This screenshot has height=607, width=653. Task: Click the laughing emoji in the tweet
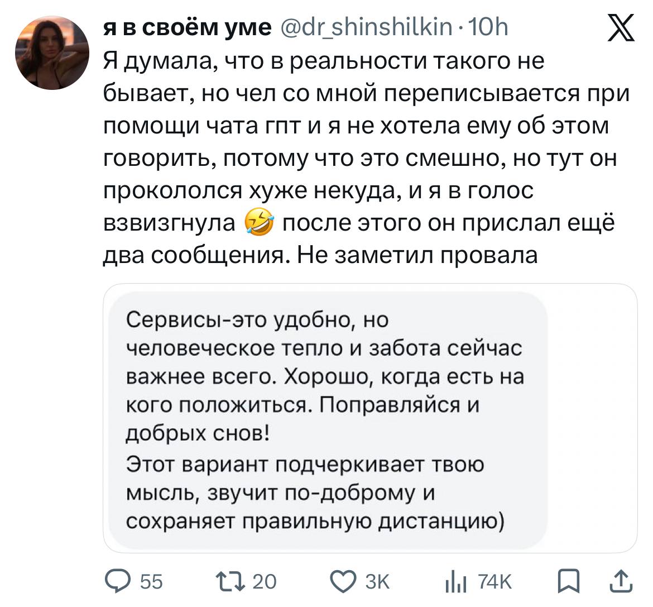(x=260, y=224)
